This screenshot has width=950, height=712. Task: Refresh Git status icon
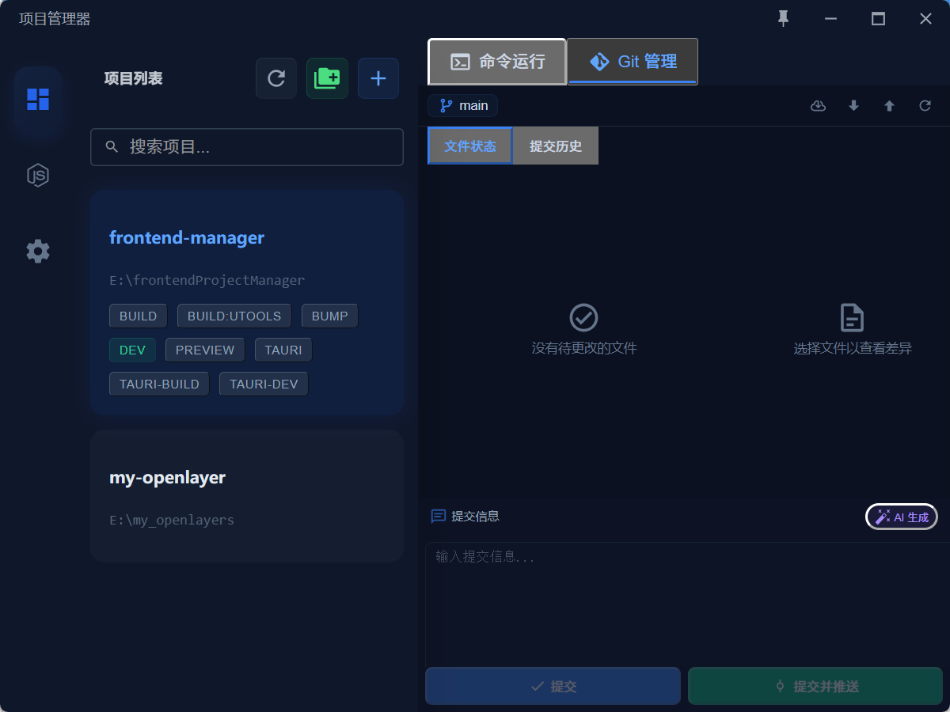point(925,105)
